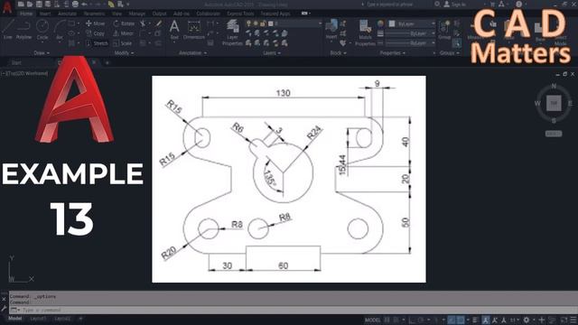Open the Home ribbon tab
This screenshot has height=325, width=578.
pyautogui.click(x=26, y=14)
